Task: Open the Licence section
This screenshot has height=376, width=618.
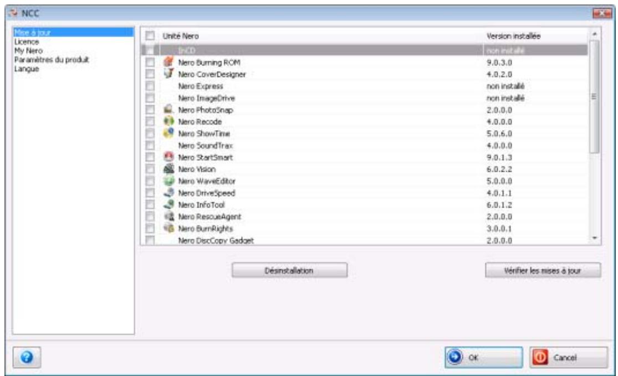Action: pos(27,42)
